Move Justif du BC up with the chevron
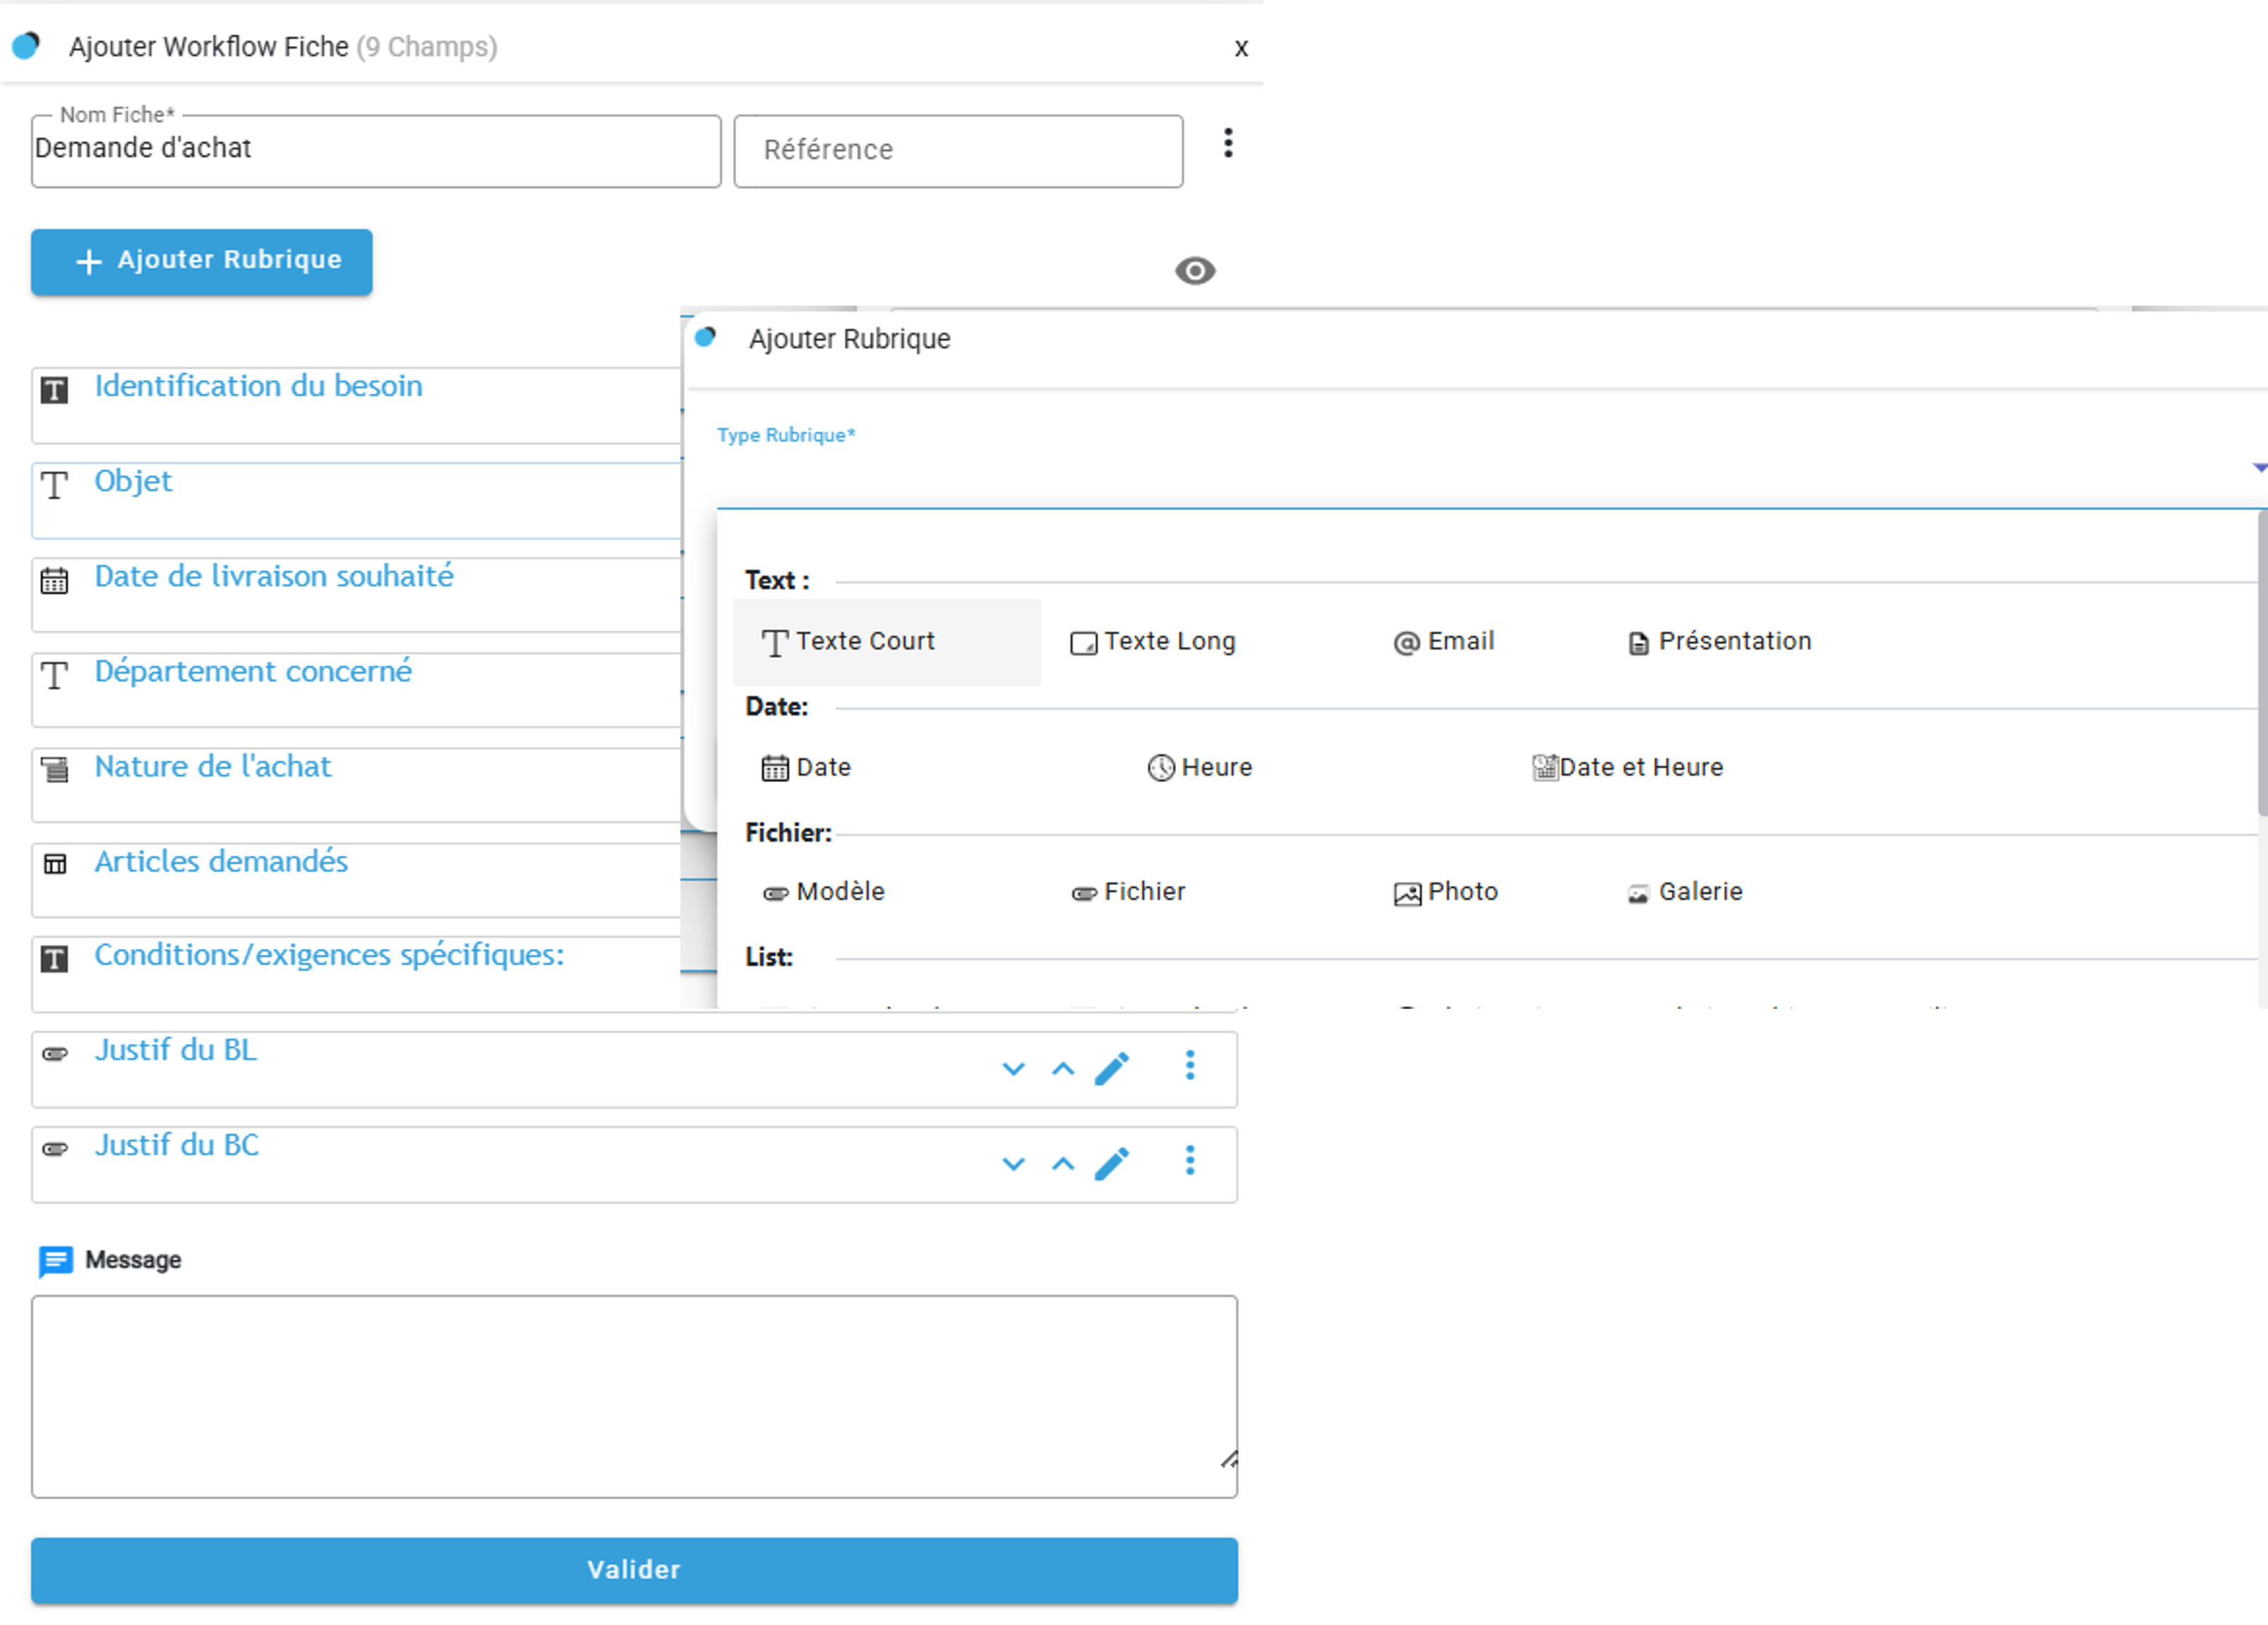Viewport: 2268px width, 1625px height. pyautogui.click(x=1063, y=1164)
